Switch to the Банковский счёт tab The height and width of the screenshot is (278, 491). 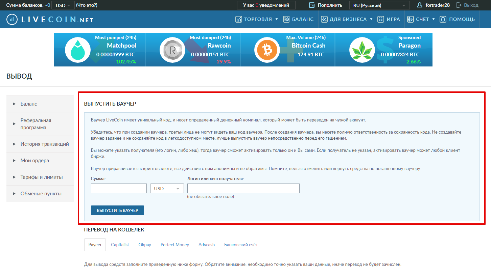click(x=241, y=245)
